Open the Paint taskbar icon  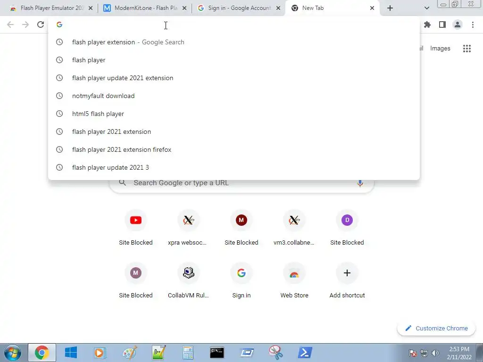(130, 353)
